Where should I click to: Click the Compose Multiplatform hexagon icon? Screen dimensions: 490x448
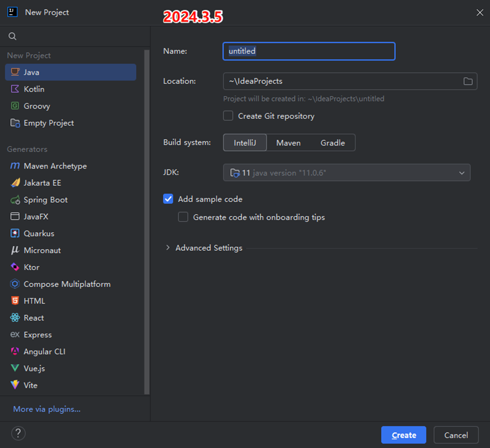point(15,284)
